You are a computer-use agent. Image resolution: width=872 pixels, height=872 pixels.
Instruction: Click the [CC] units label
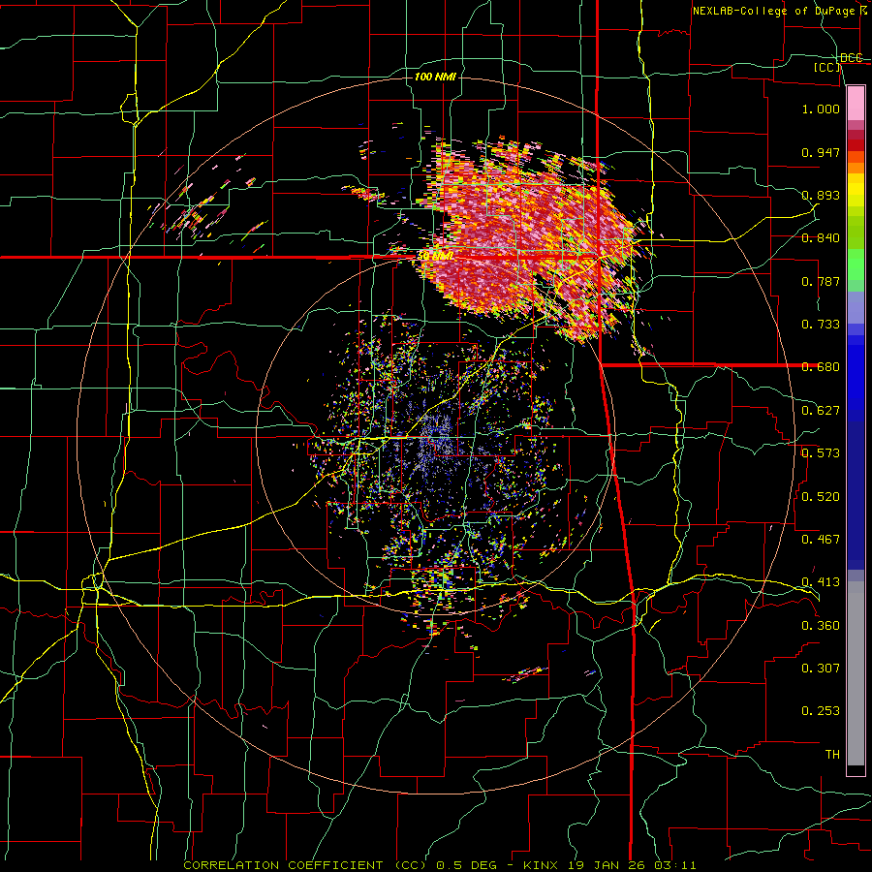[x=827, y=67]
